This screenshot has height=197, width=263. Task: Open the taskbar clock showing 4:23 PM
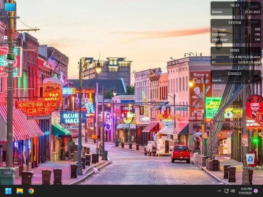click(245, 191)
